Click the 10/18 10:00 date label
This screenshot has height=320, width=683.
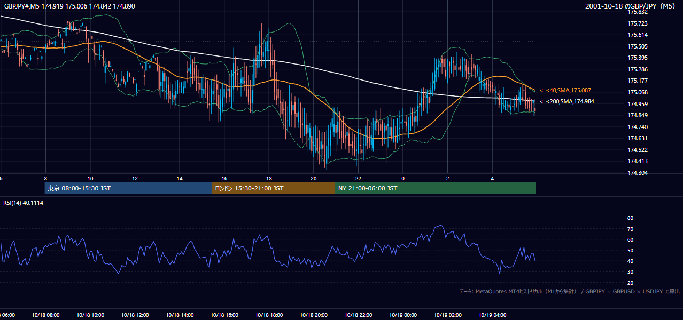click(90, 315)
